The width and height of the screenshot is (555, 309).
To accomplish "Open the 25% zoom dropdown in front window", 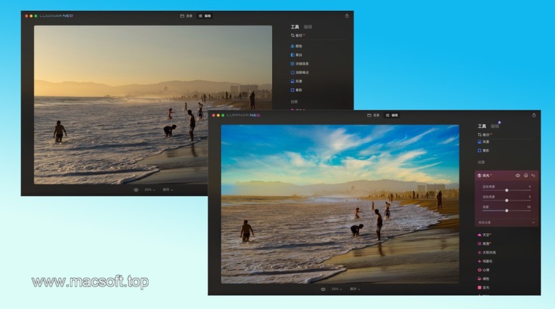I will tap(337, 289).
